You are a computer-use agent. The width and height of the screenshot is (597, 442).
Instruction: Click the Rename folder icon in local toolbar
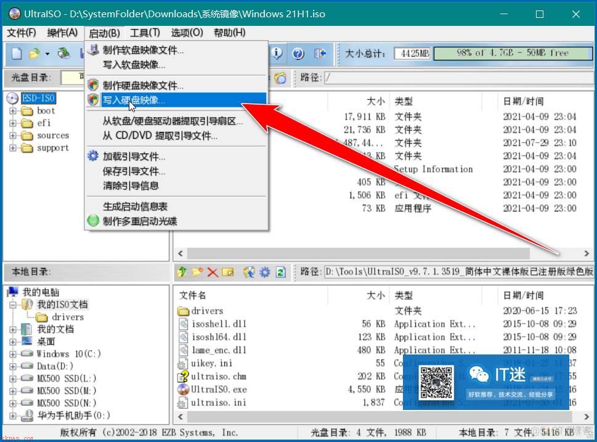[228, 272]
